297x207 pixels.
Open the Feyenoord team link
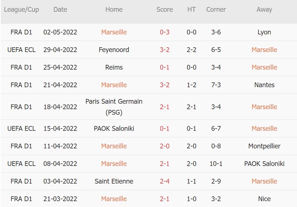click(x=114, y=50)
